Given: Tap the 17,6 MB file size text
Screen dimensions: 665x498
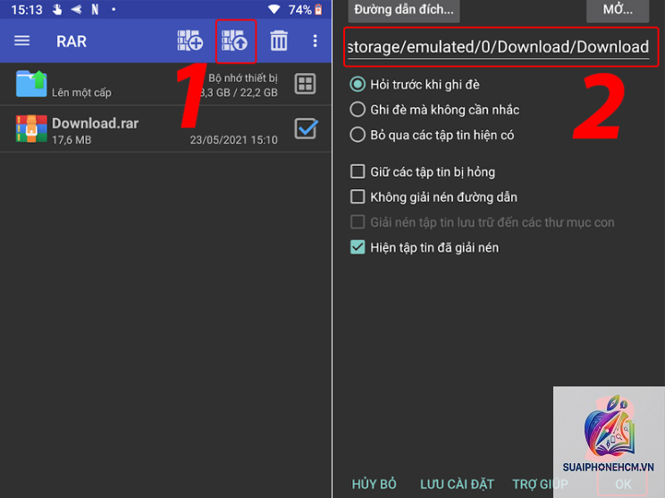Looking at the screenshot, I should tap(72, 140).
